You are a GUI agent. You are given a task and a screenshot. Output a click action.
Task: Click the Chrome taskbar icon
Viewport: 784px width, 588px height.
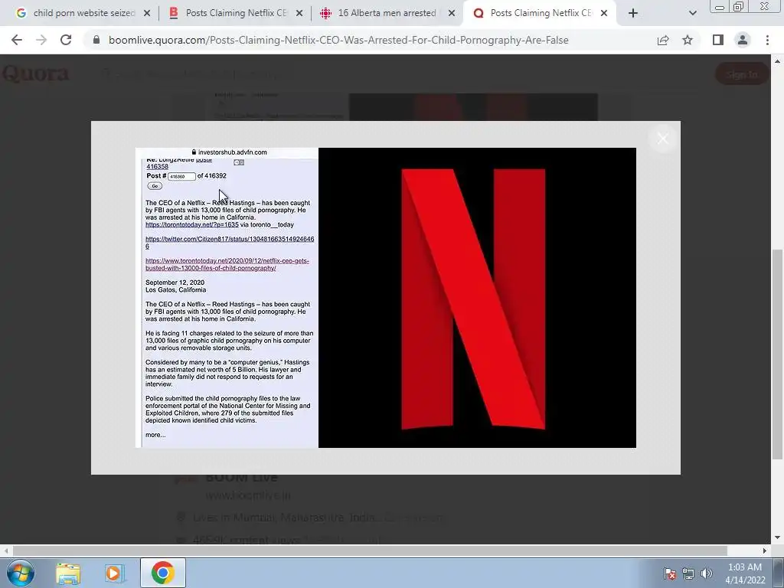[162, 573]
